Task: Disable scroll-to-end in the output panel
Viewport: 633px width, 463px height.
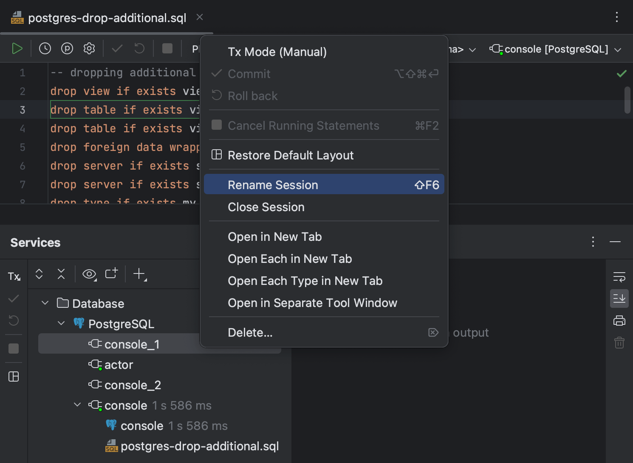Action: pyautogui.click(x=619, y=298)
